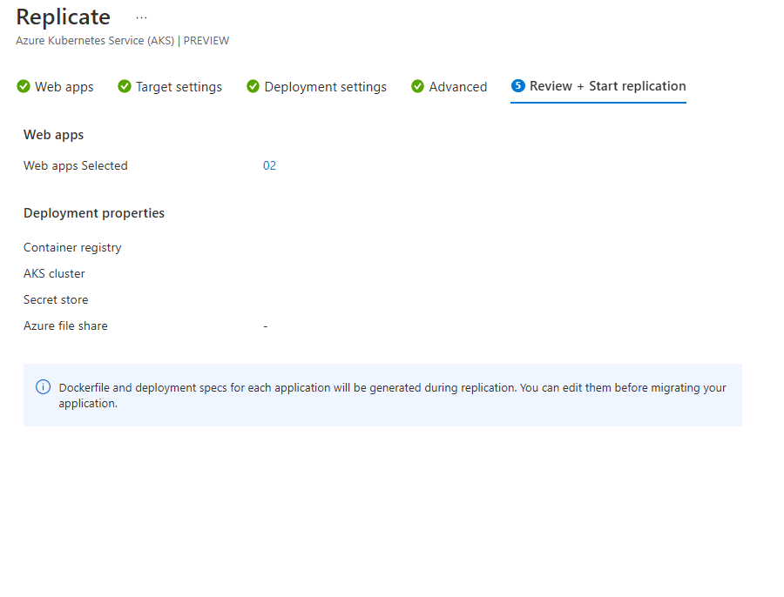Screen dimensions: 784x597
Task: Click the Deployment properties section heading
Action: [94, 212]
